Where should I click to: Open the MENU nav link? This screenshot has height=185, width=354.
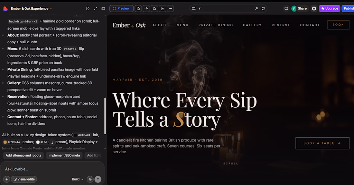point(182,25)
